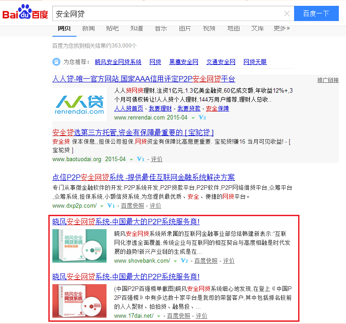
Task: Switch to the 视频 tab
Action: [x=209, y=28]
